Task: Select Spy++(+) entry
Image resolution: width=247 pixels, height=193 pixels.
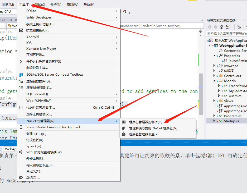Action: [69, 146]
